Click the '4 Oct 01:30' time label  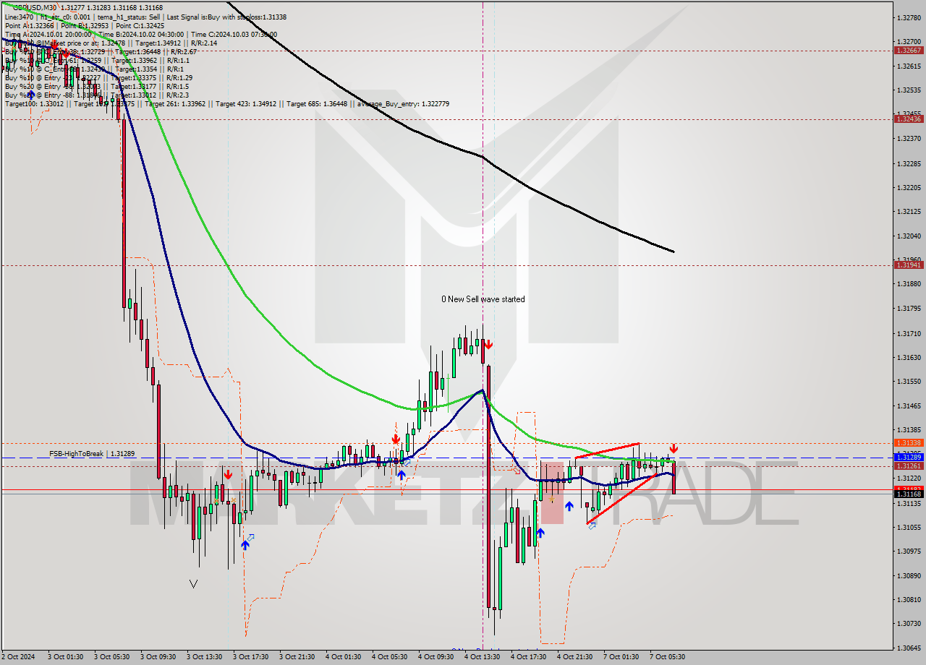click(344, 657)
